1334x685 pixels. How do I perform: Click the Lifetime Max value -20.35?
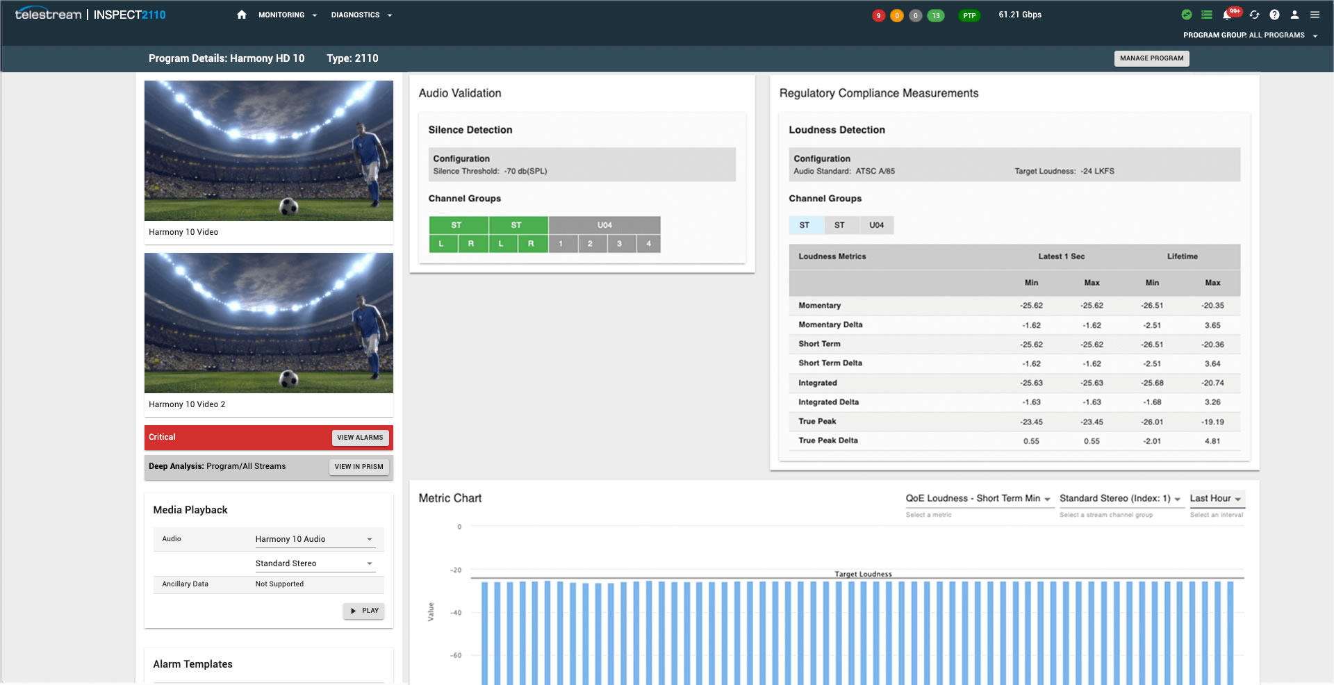pos(1212,306)
